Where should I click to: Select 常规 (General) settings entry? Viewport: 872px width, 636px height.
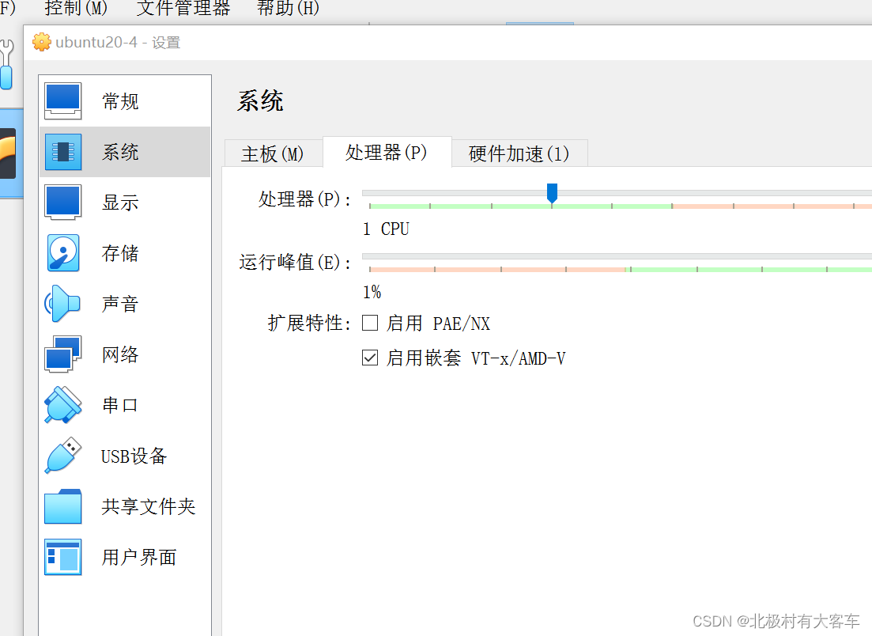63,101
